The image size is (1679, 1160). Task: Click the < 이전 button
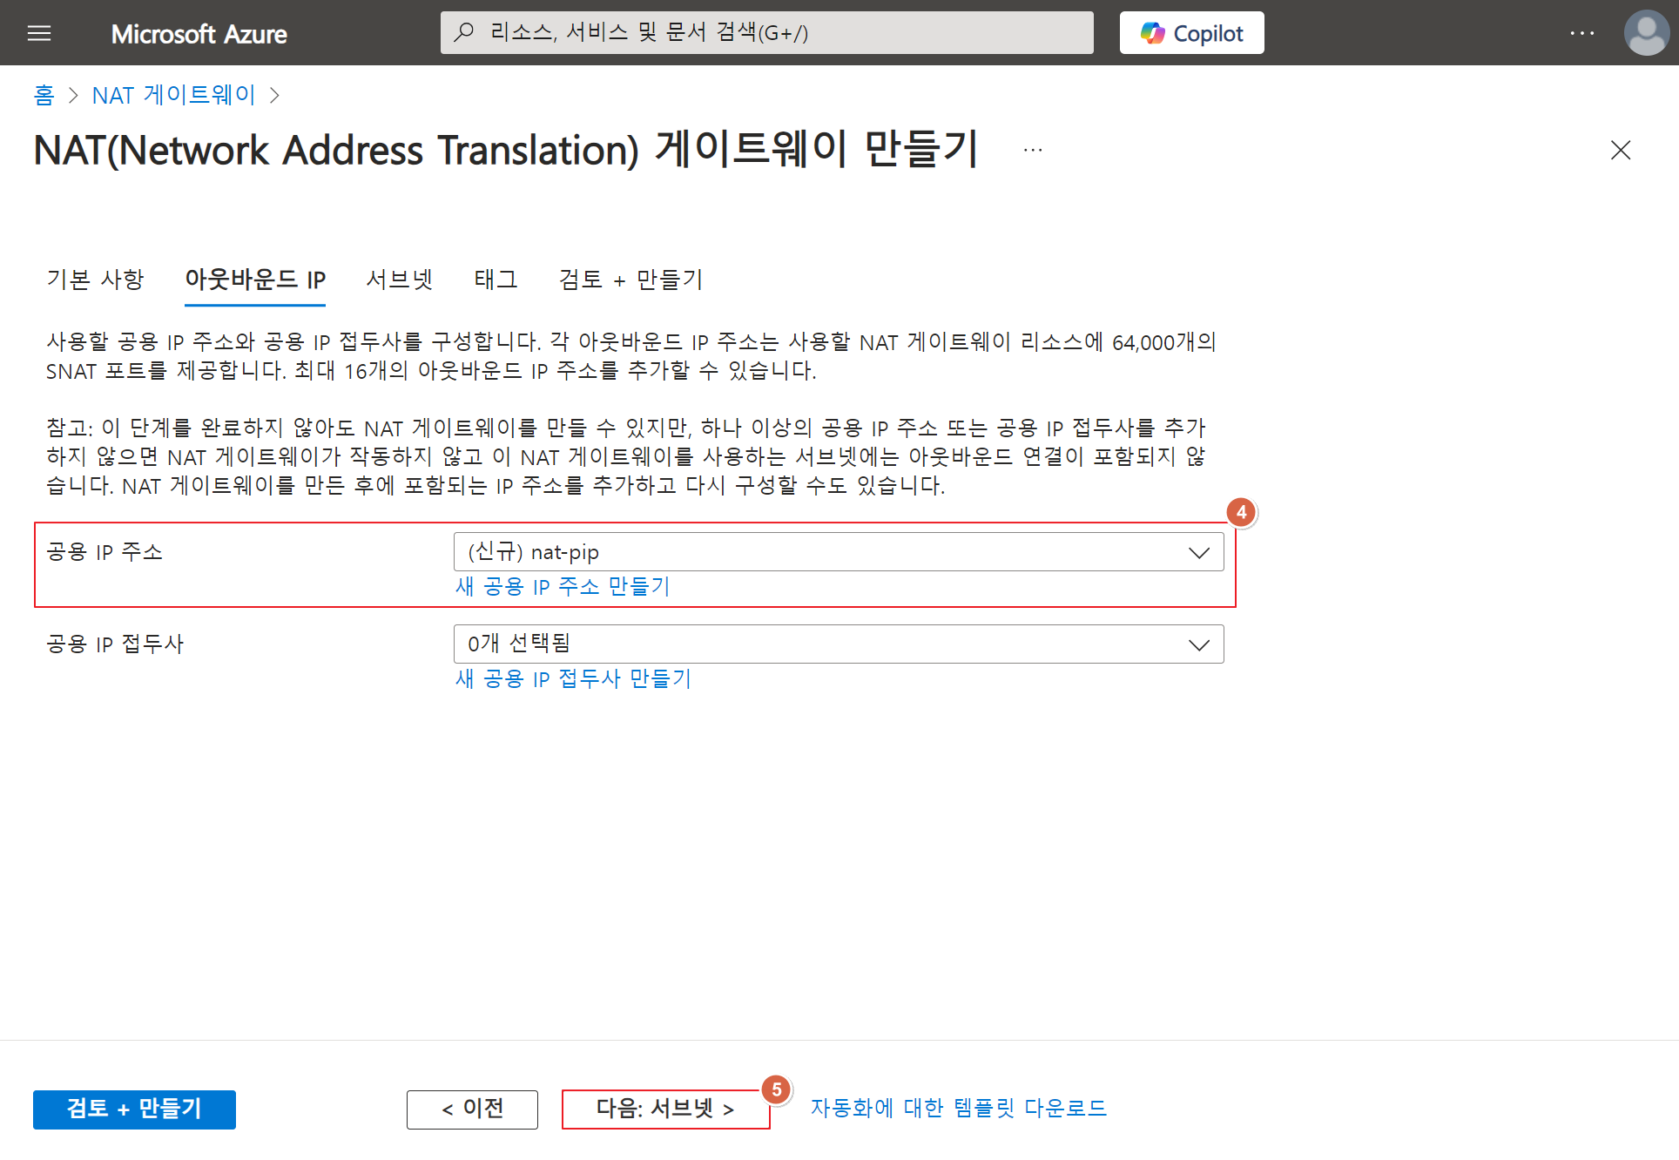coord(472,1109)
